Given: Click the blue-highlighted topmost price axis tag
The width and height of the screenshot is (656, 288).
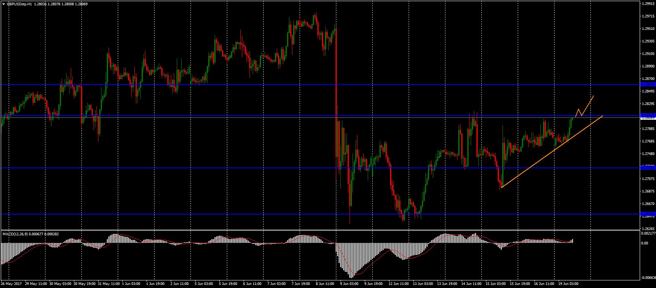Looking at the screenshot, I should pyautogui.click(x=647, y=85).
